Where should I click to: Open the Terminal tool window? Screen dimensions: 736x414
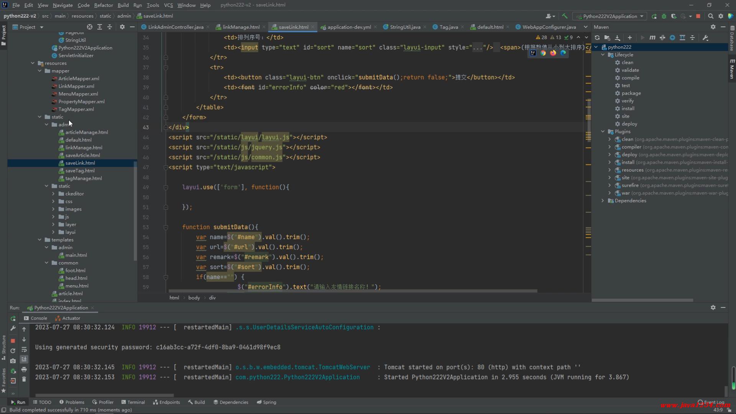(133, 402)
